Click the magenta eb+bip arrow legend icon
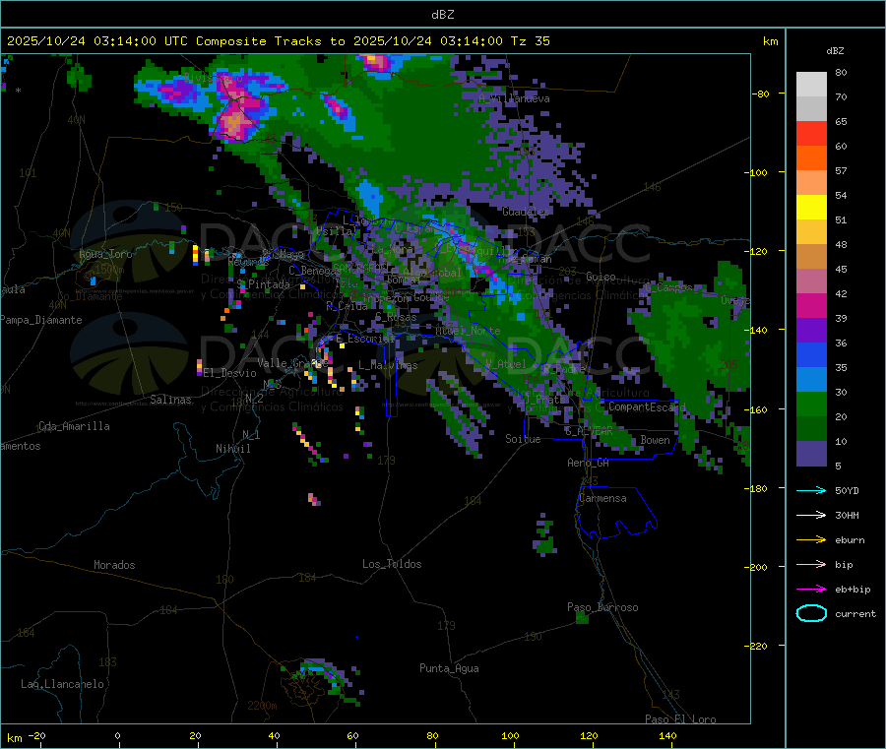This screenshot has width=886, height=749. pos(811,590)
